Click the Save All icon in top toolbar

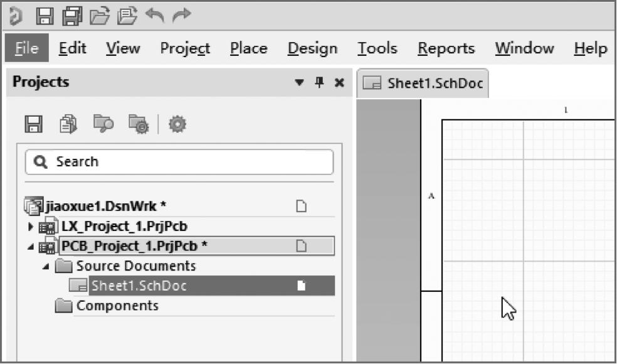(x=71, y=15)
